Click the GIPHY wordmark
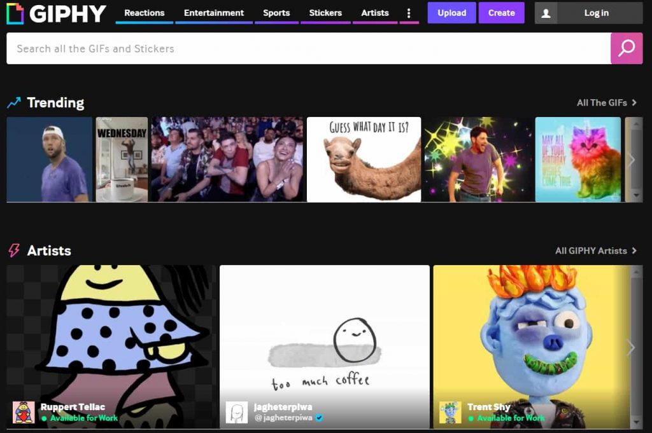 point(67,13)
